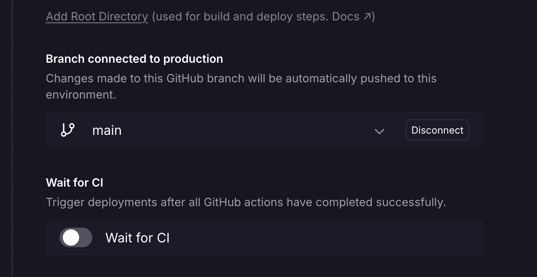Click the Add Root Directory link

coord(97,17)
